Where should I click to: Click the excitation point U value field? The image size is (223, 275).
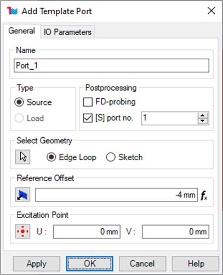point(87,232)
